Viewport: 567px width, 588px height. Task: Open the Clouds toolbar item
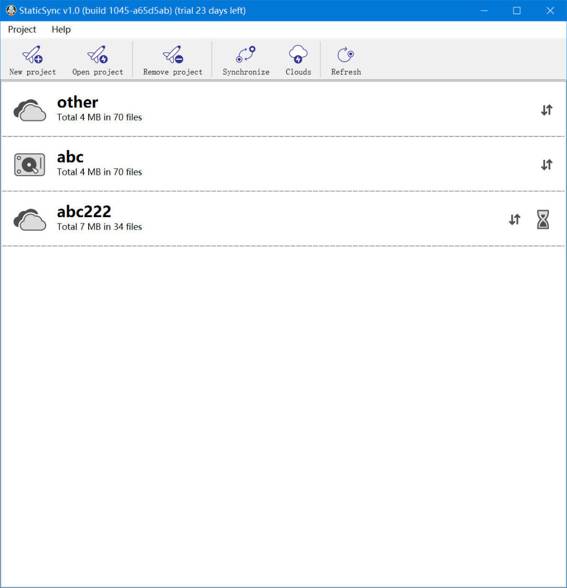(x=298, y=60)
